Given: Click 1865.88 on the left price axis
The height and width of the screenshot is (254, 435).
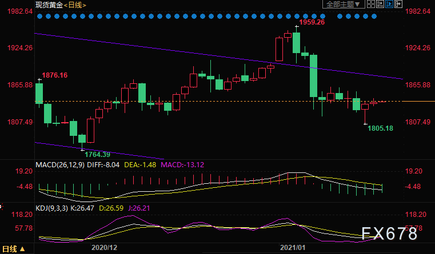Looking at the screenshot, I should click(x=20, y=84).
